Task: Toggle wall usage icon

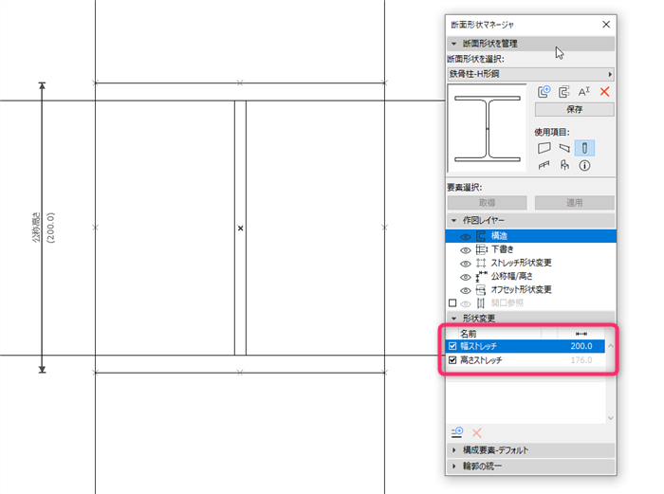Action: tap(544, 148)
